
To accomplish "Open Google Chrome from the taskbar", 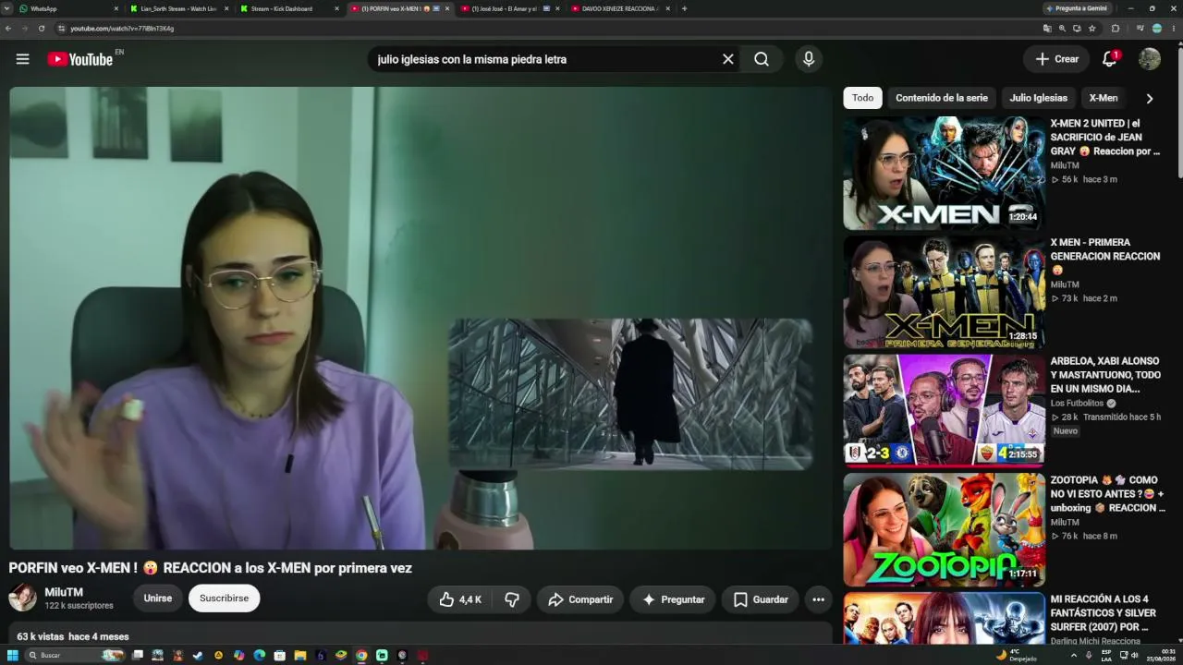I will (x=361, y=656).
